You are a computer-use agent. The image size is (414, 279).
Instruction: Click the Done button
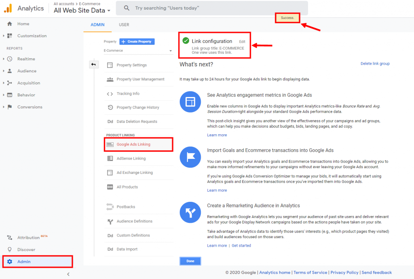(x=190, y=261)
